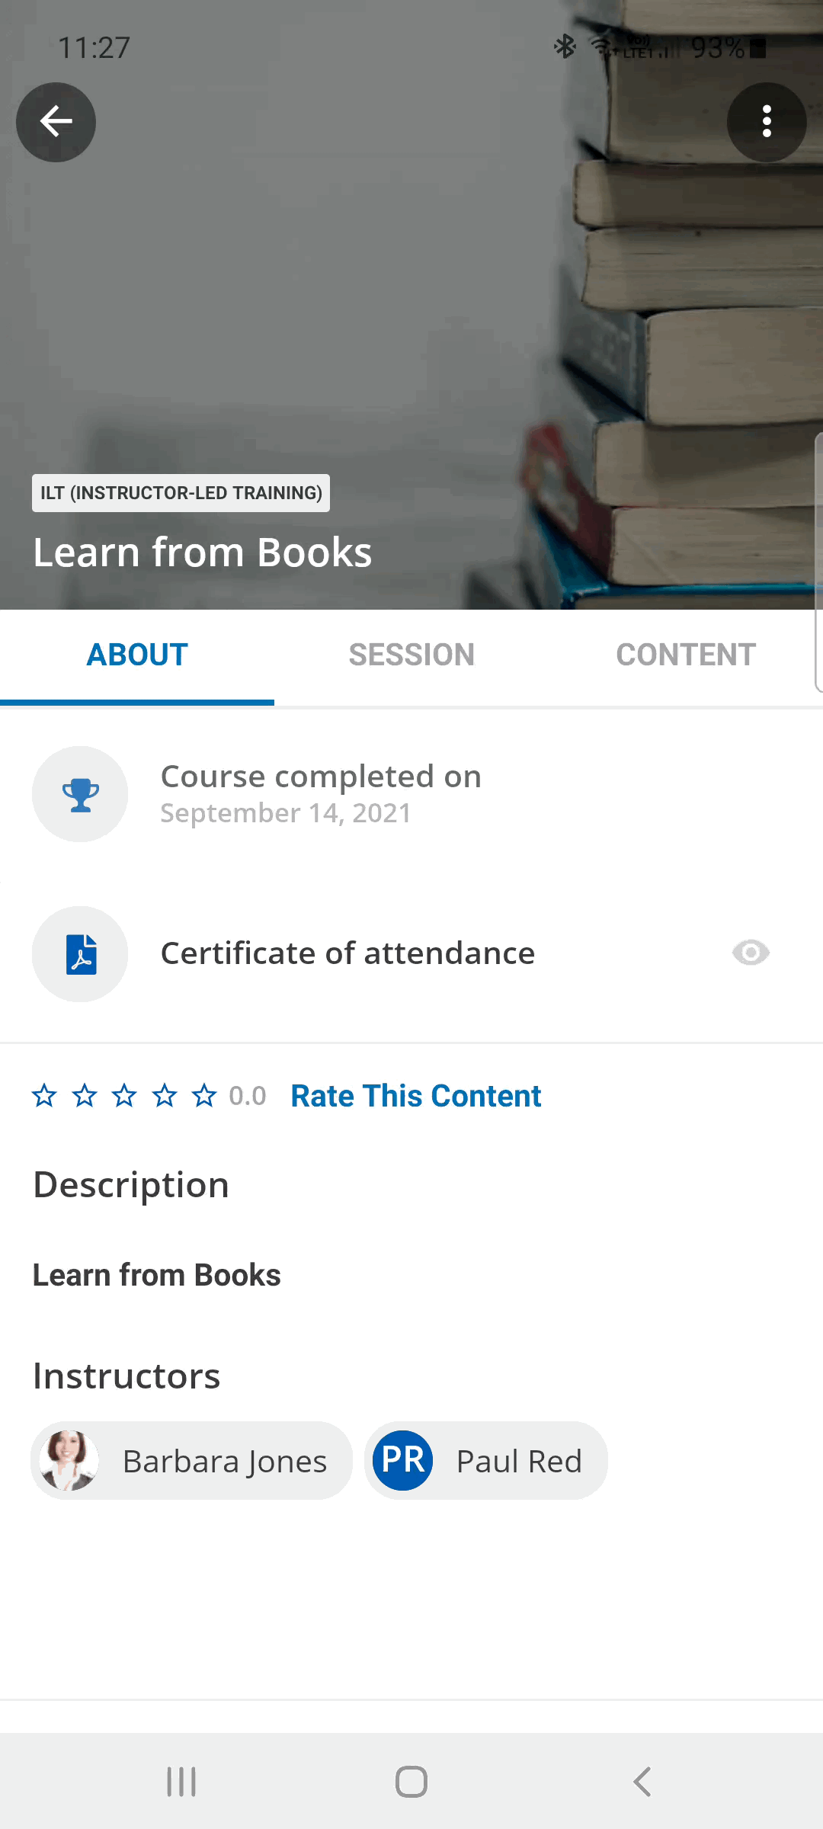Set rating to five stars

click(x=204, y=1095)
